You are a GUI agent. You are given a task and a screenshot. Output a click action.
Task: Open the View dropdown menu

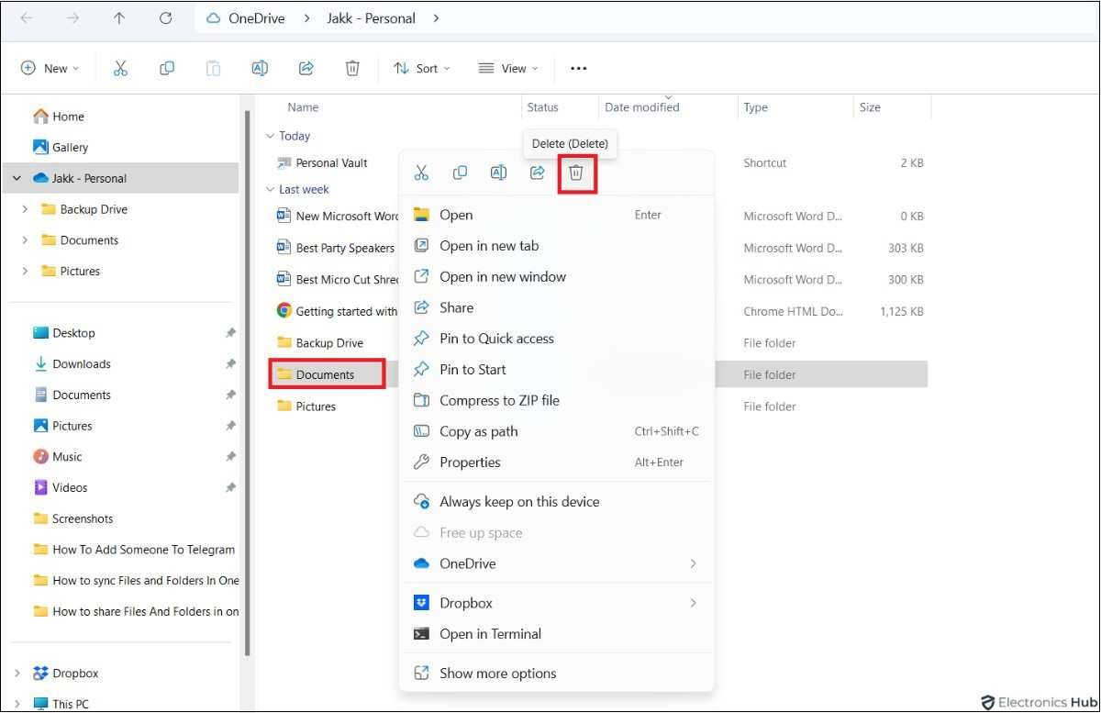(x=508, y=68)
